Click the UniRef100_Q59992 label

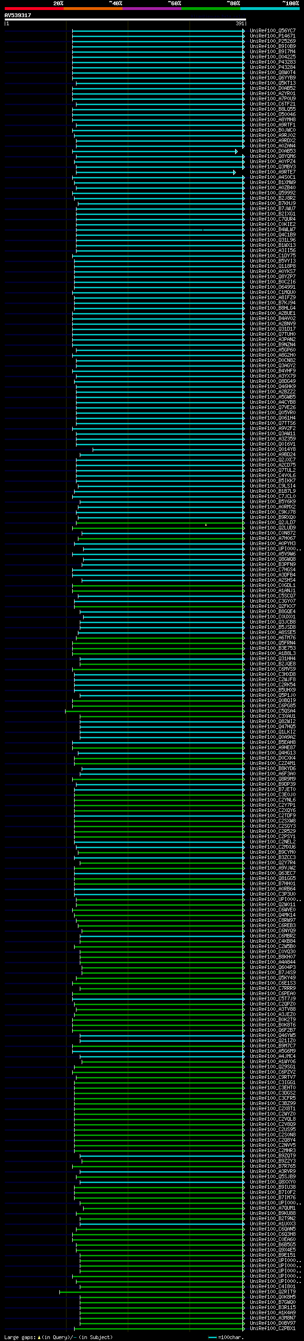[x=273, y=193]
